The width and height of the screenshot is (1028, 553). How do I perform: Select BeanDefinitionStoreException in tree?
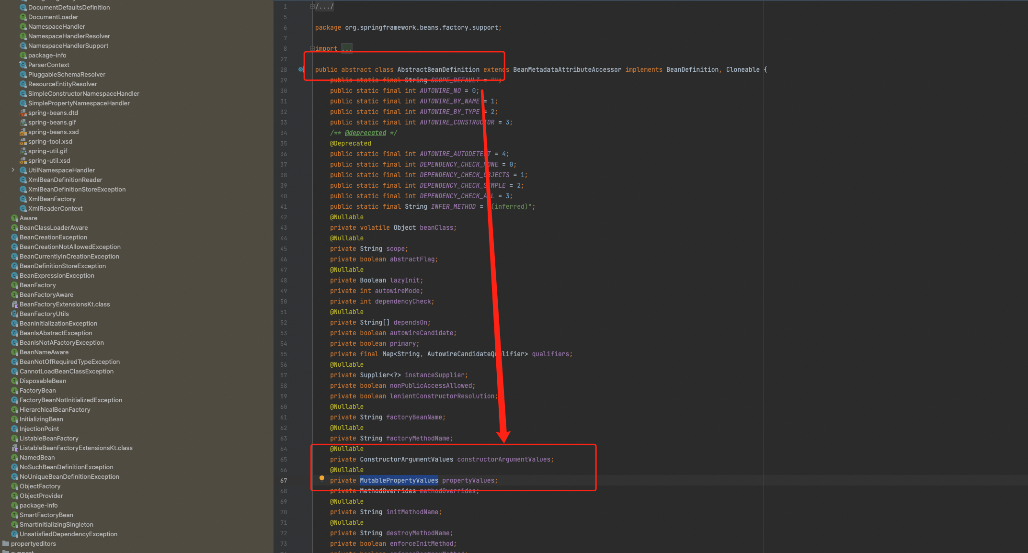coord(63,266)
